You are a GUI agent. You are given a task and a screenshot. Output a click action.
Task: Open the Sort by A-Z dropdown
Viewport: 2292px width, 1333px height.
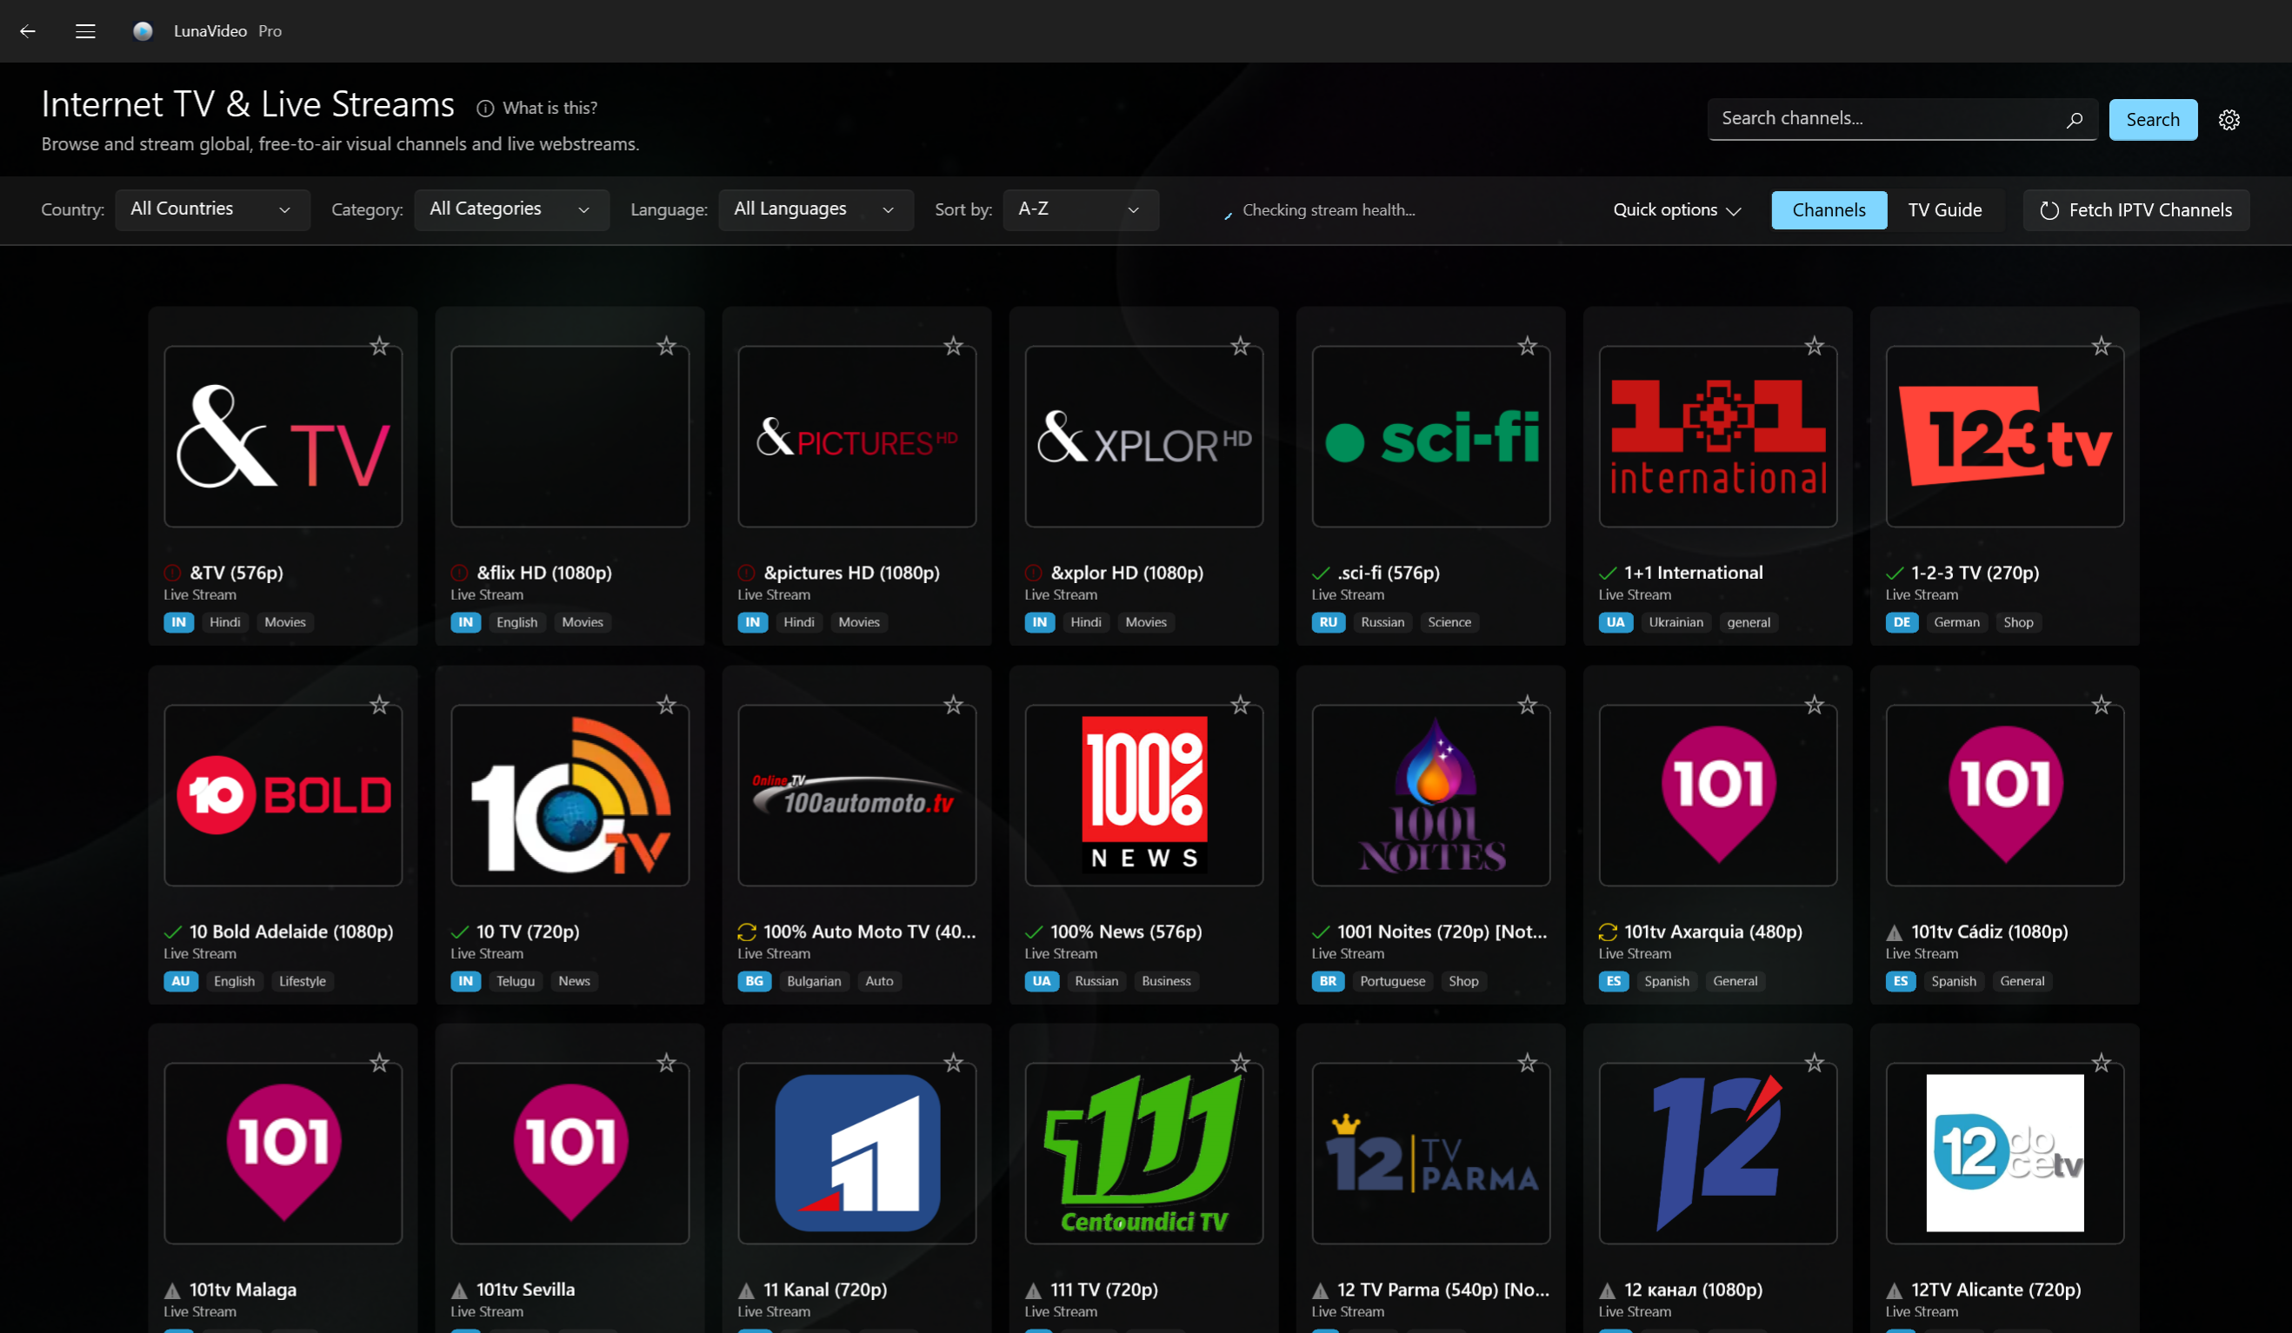pyautogui.click(x=1081, y=209)
